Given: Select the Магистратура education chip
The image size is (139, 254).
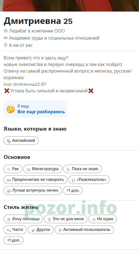Looking at the screenshot, I should tap(43, 169).
